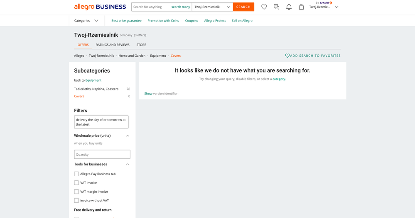Image resolution: width=415 pixels, height=218 pixels.
Task: Expand the Categories dropdown
Action: click(x=86, y=21)
